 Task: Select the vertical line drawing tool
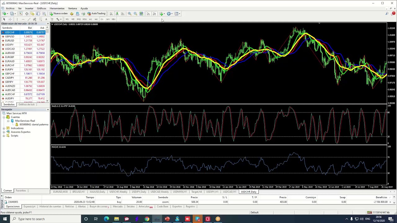pyautogui.click(x=17, y=19)
